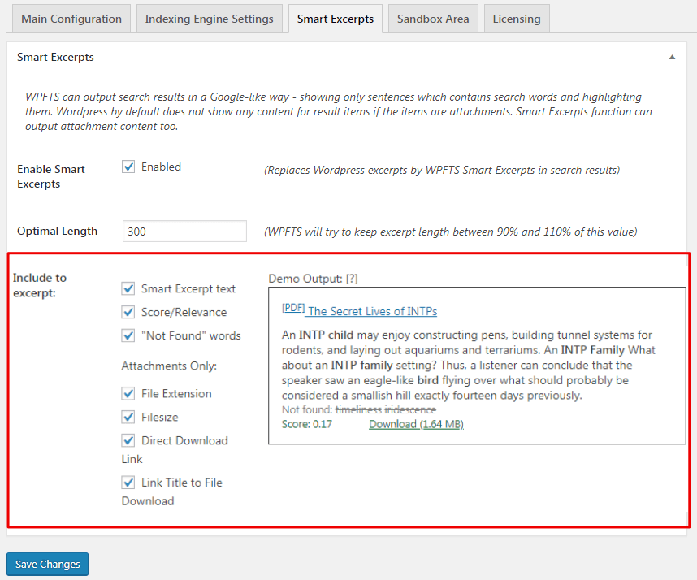Open the Main Configuration tab

pyautogui.click(x=71, y=19)
